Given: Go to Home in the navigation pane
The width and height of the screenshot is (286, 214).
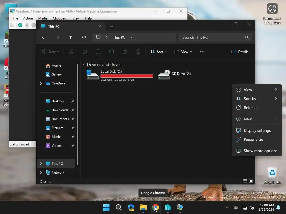Looking at the screenshot, I should (x=56, y=65).
